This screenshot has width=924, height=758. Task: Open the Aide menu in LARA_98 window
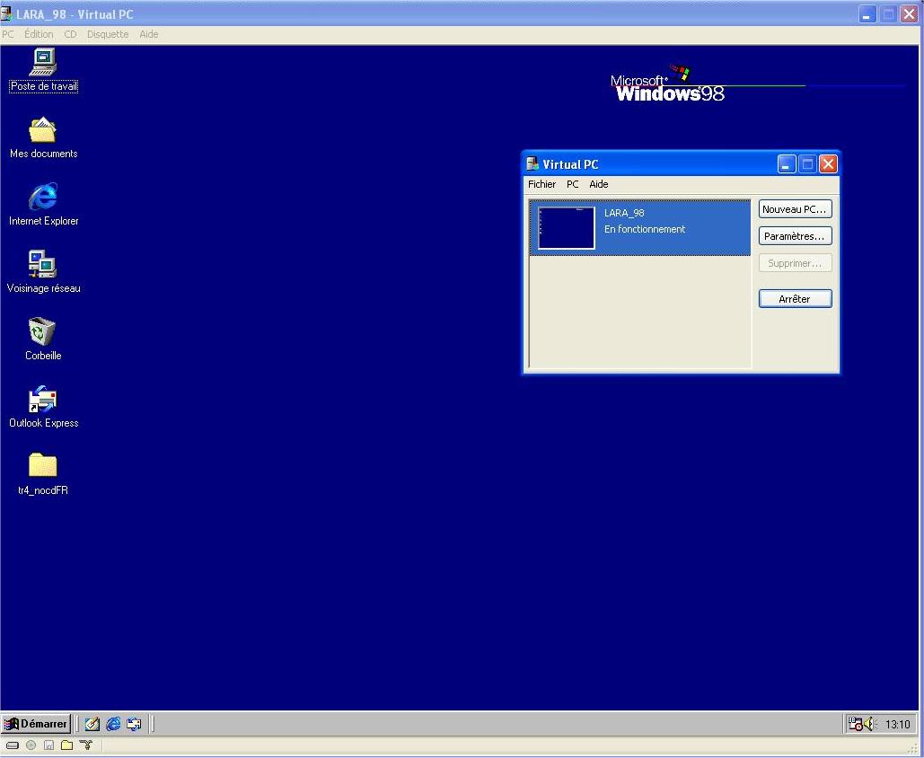[148, 34]
